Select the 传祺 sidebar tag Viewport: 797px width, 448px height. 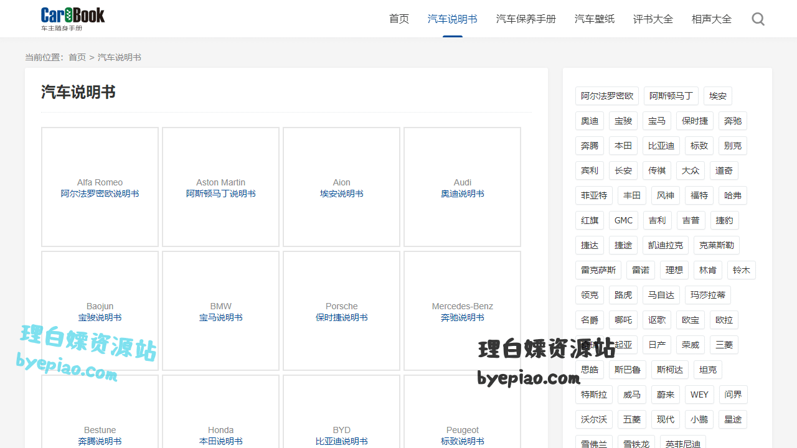pyautogui.click(x=657, y=170)
